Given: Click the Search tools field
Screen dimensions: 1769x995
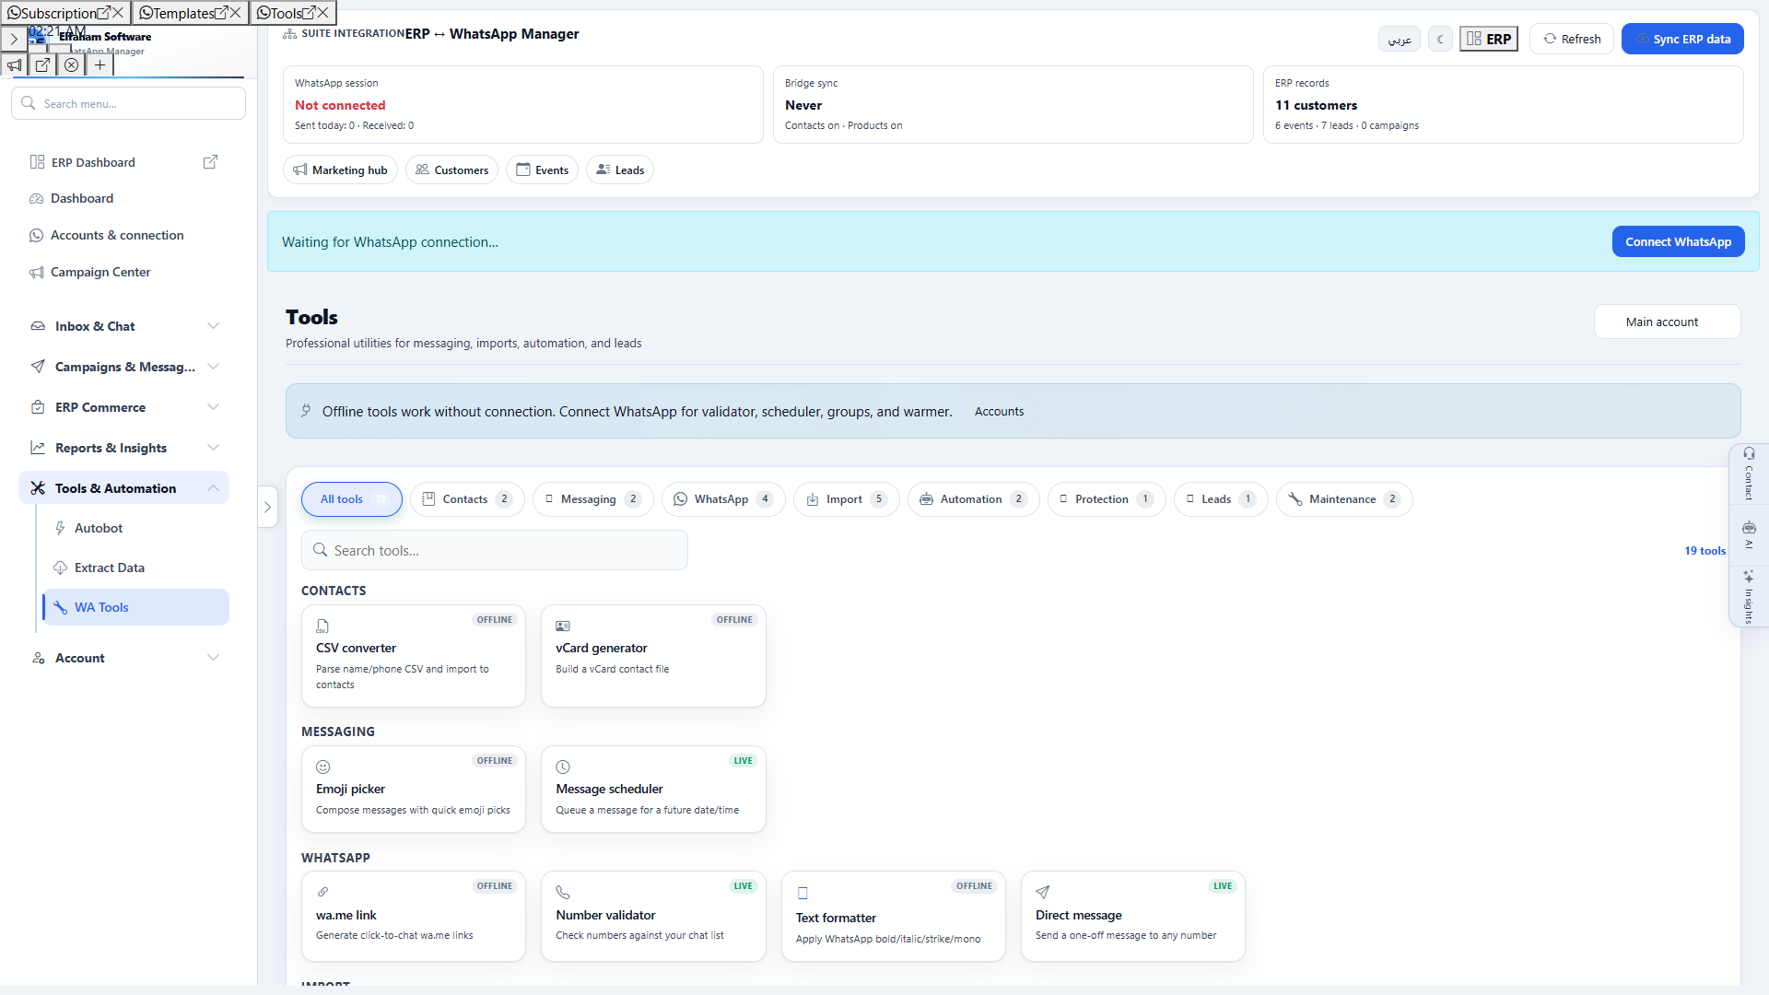Looking at the screenshot, I should 494,550.
